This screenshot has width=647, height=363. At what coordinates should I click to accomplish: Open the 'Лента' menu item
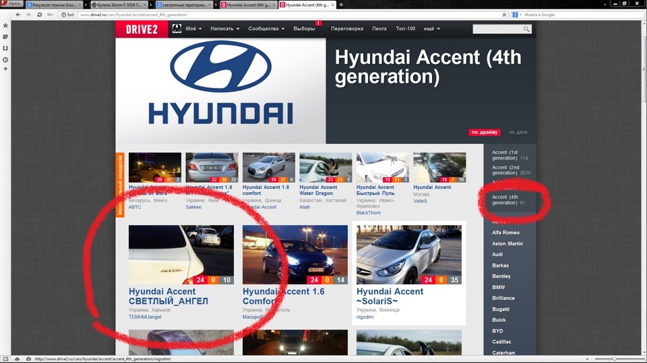pyautogui.click(x=379, y=29)
